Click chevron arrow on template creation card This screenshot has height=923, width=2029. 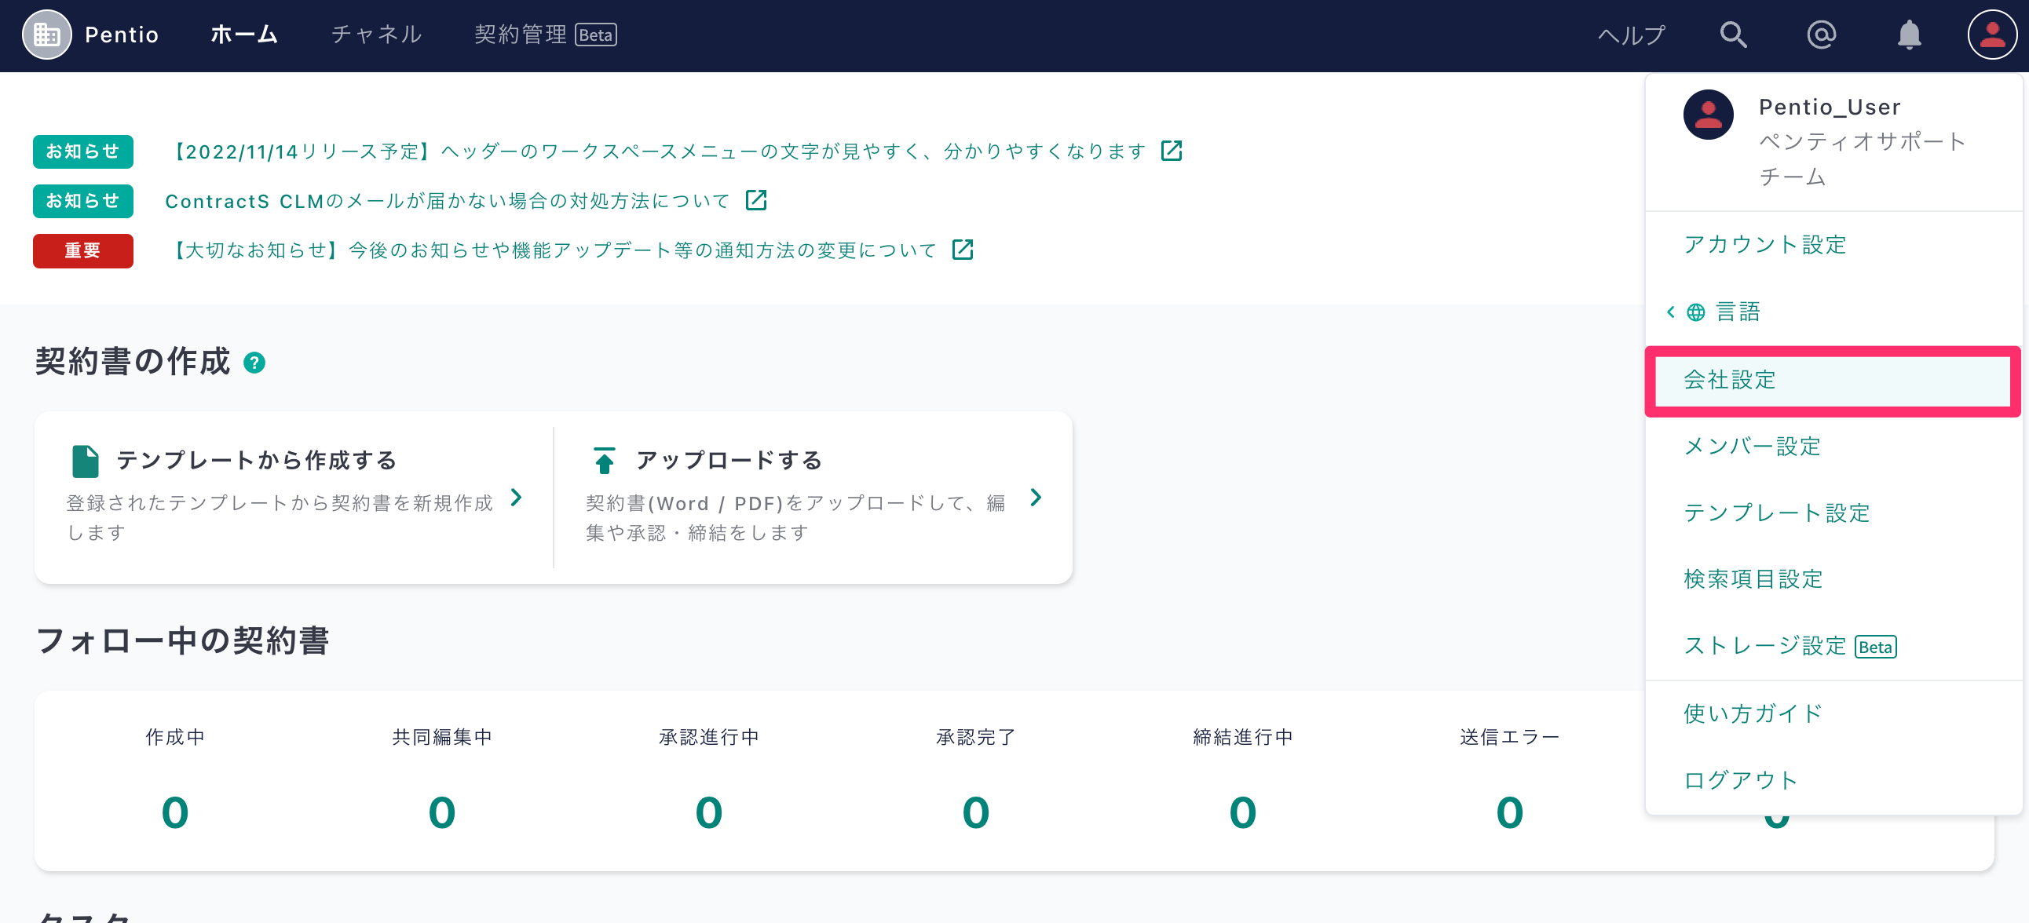pos(517,498)
